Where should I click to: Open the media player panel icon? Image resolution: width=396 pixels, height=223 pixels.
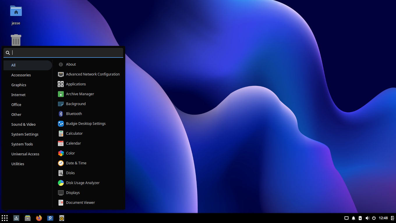[x=50, y=218]
